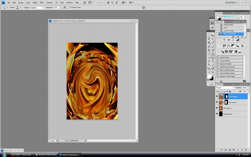Click Fire copy 4 layer mask thumbnail

click(226, 96)
